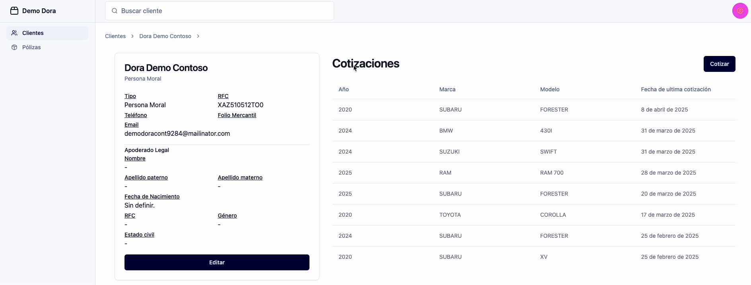Click the Fecha de ultima cotización header

pos(675,89)
